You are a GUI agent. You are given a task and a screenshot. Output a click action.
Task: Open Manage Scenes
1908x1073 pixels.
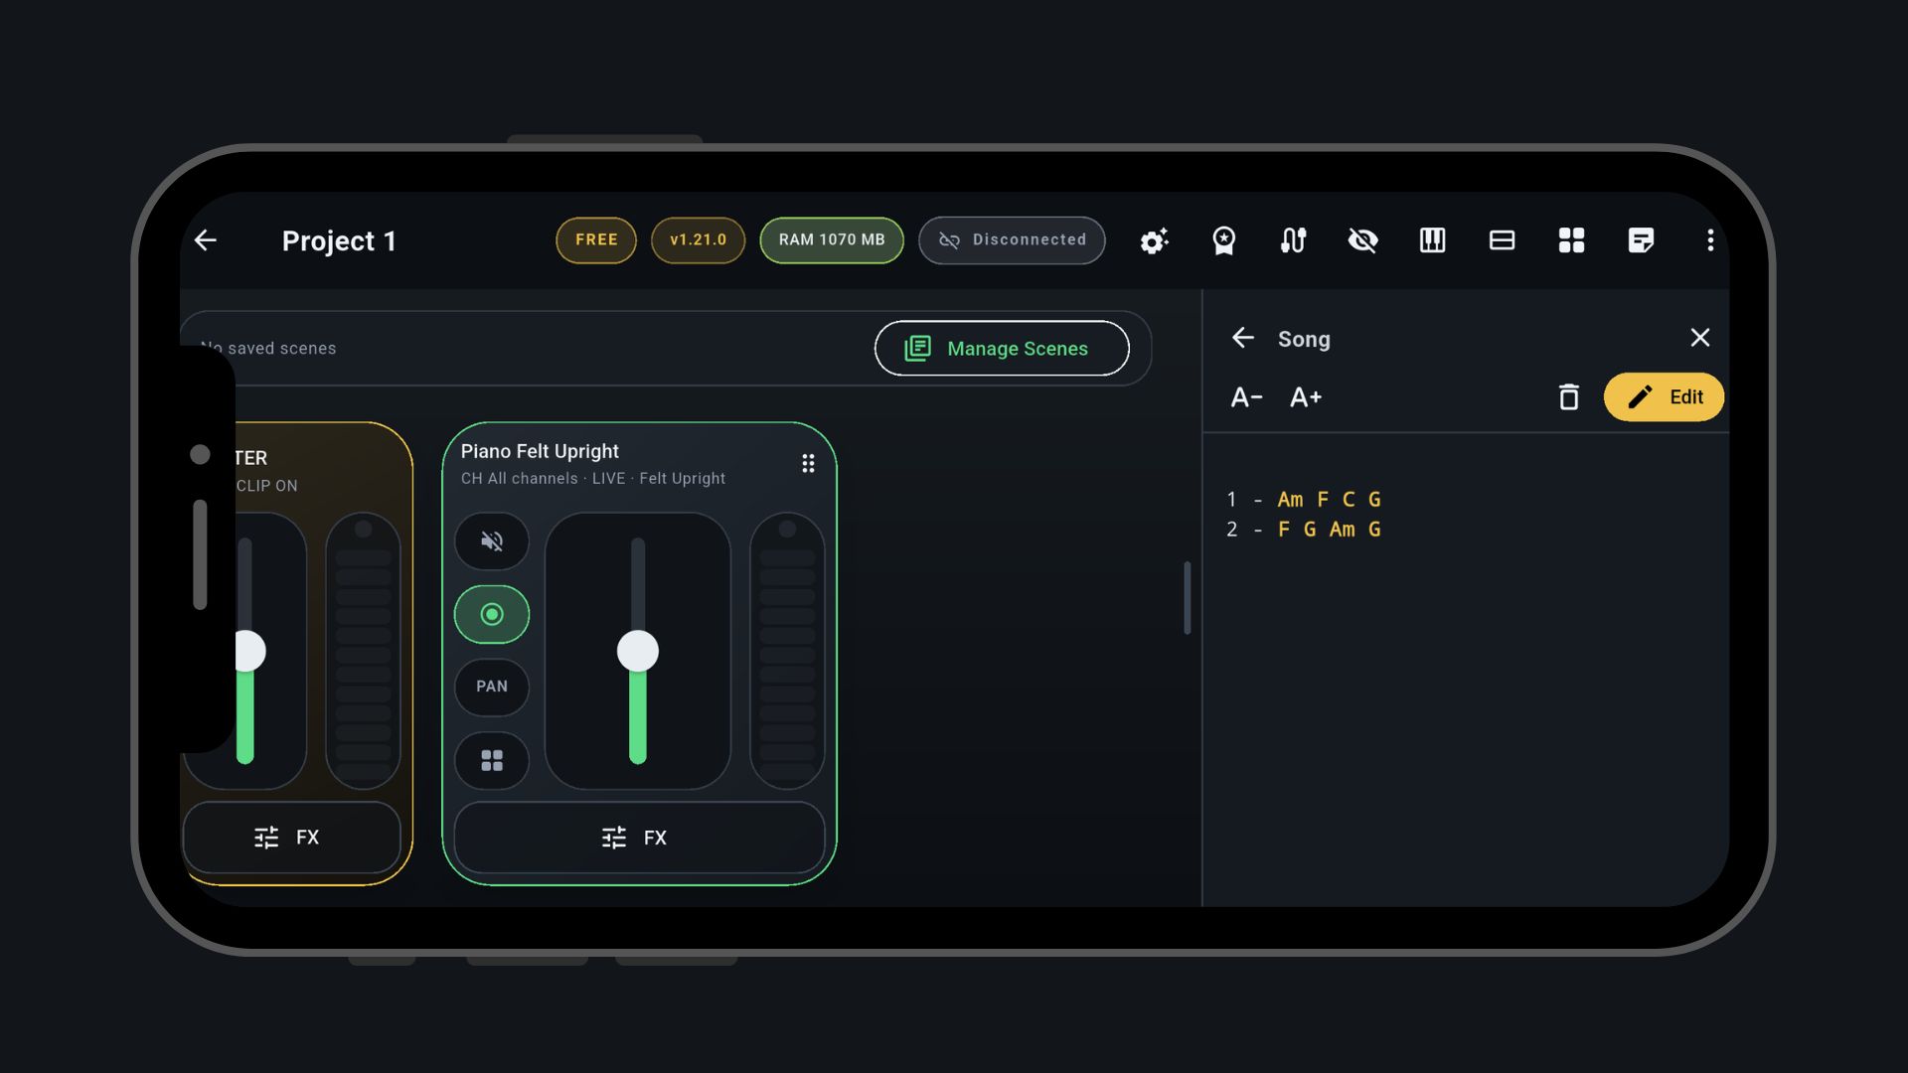1002,349
